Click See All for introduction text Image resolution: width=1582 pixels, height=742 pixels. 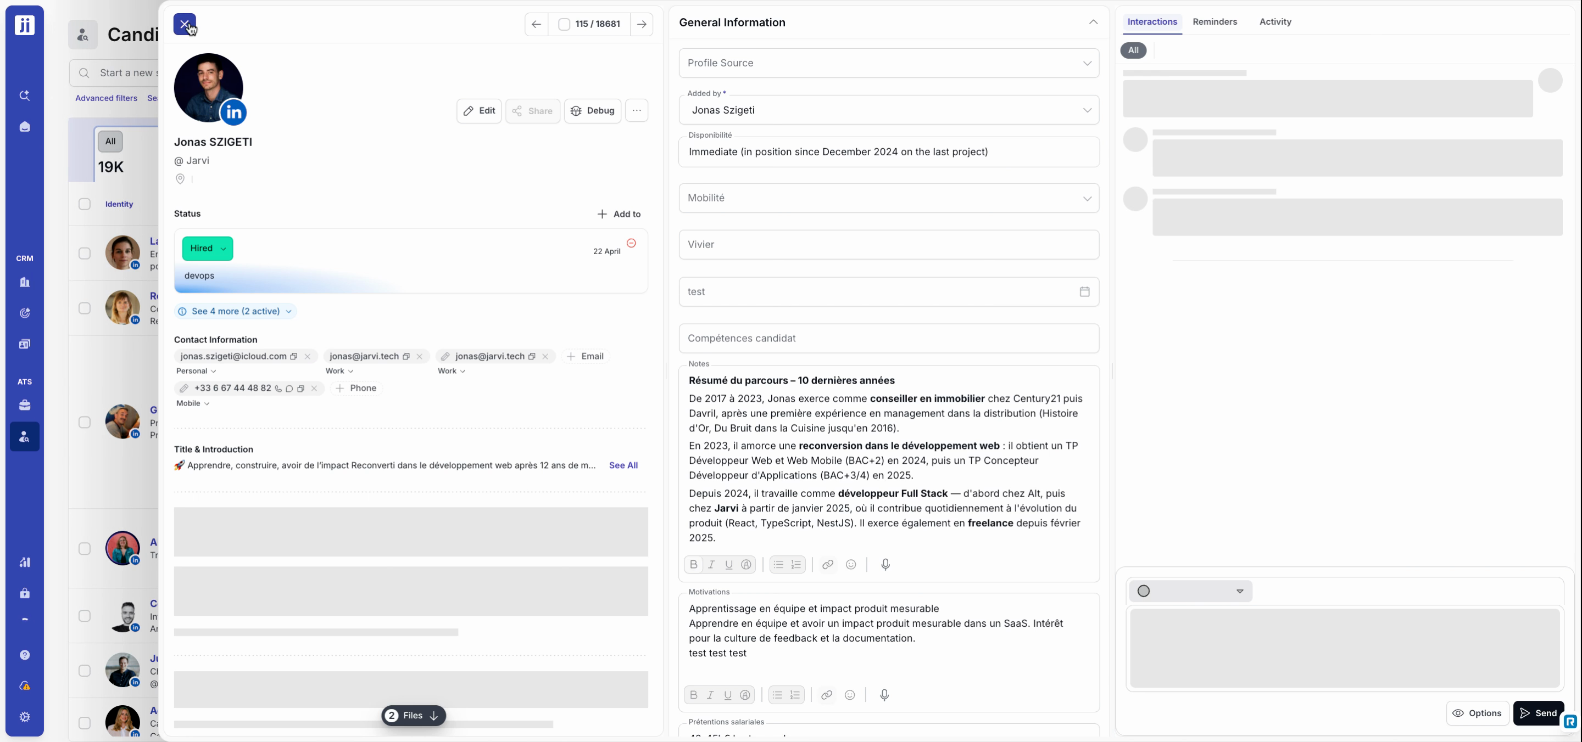(623, 465)
